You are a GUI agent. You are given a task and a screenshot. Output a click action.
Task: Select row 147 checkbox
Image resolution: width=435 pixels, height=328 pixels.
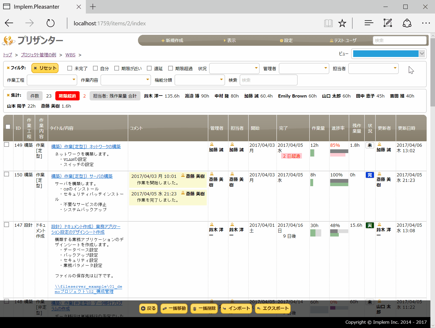pos(7,224)
